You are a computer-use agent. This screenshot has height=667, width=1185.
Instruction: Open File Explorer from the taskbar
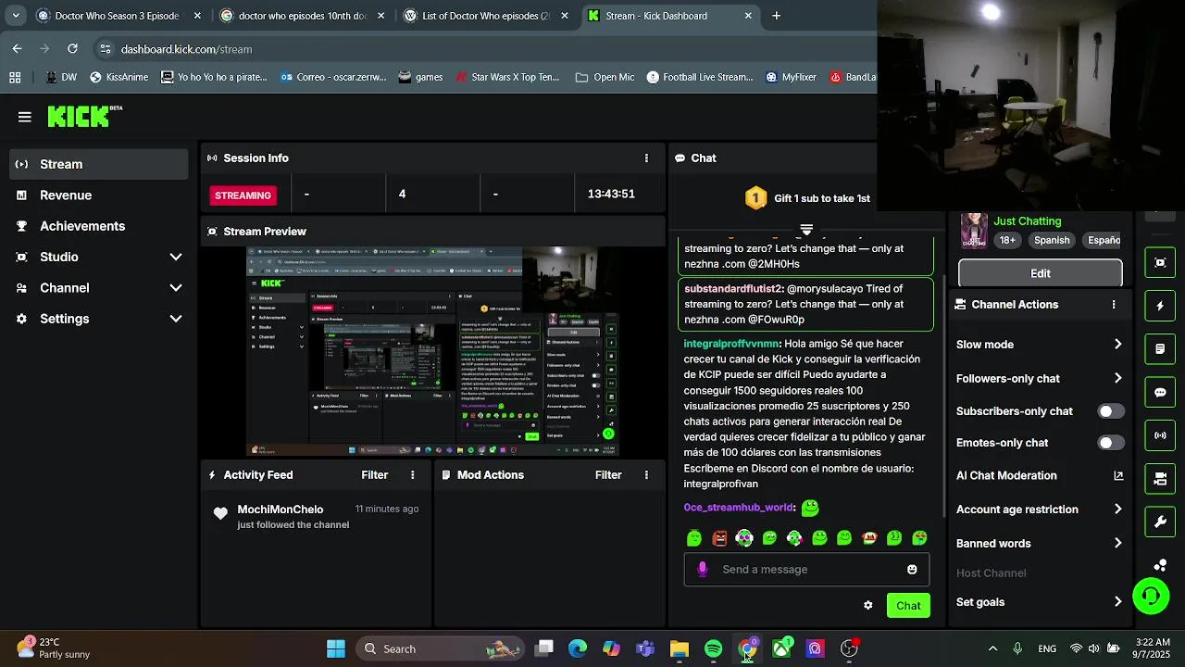(680, 649)
